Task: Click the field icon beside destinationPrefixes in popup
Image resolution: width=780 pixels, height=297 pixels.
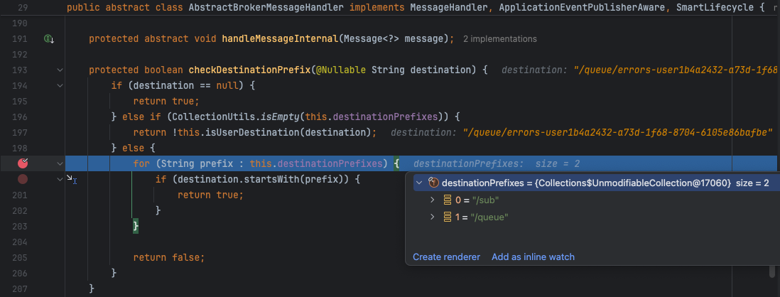Action: 433,183
